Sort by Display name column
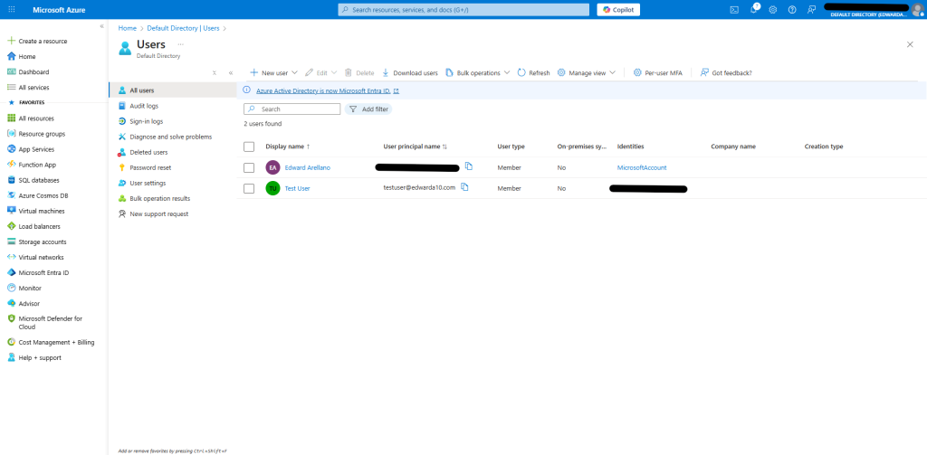The width and height of the screenshot is (927, 455). tap(288, 147)
